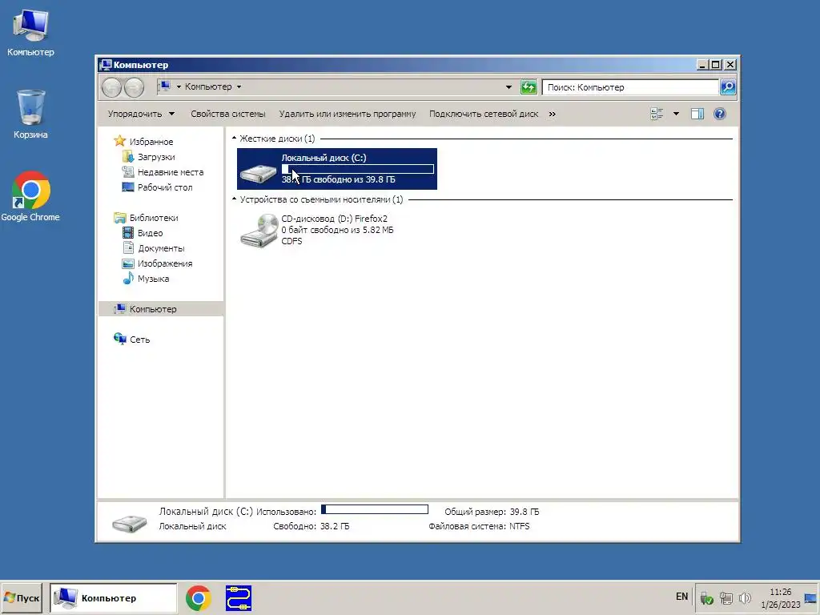The height and width of the screenshot is (615, 820).
Task: Open address bar history dropdown
Action: click(508, 87)
